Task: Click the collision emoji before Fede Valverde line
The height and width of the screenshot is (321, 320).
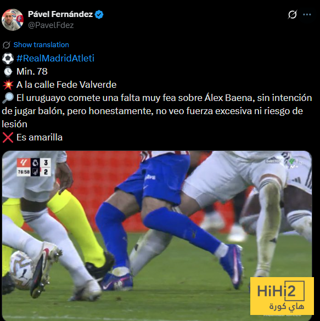Action: coord(8,85)
